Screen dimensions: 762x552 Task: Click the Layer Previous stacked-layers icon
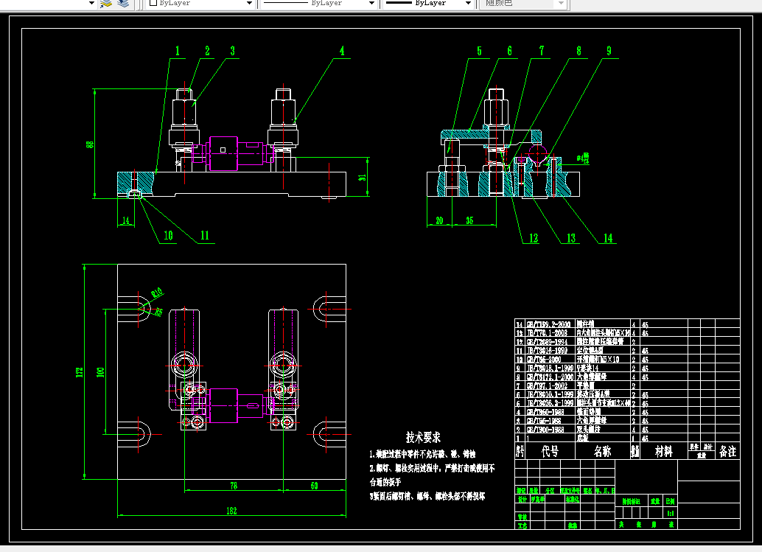tap(123, 4)
